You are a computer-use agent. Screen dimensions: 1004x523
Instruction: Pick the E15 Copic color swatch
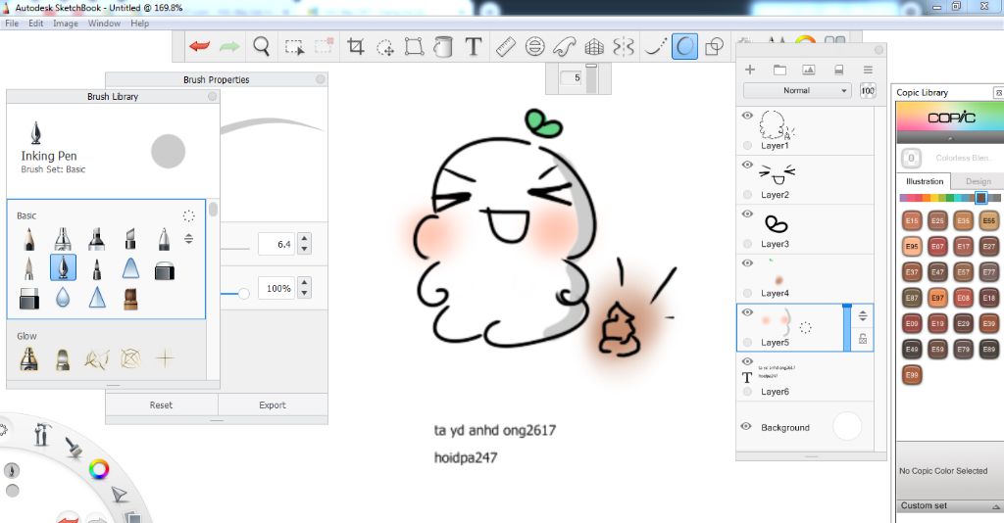(912, 220)
